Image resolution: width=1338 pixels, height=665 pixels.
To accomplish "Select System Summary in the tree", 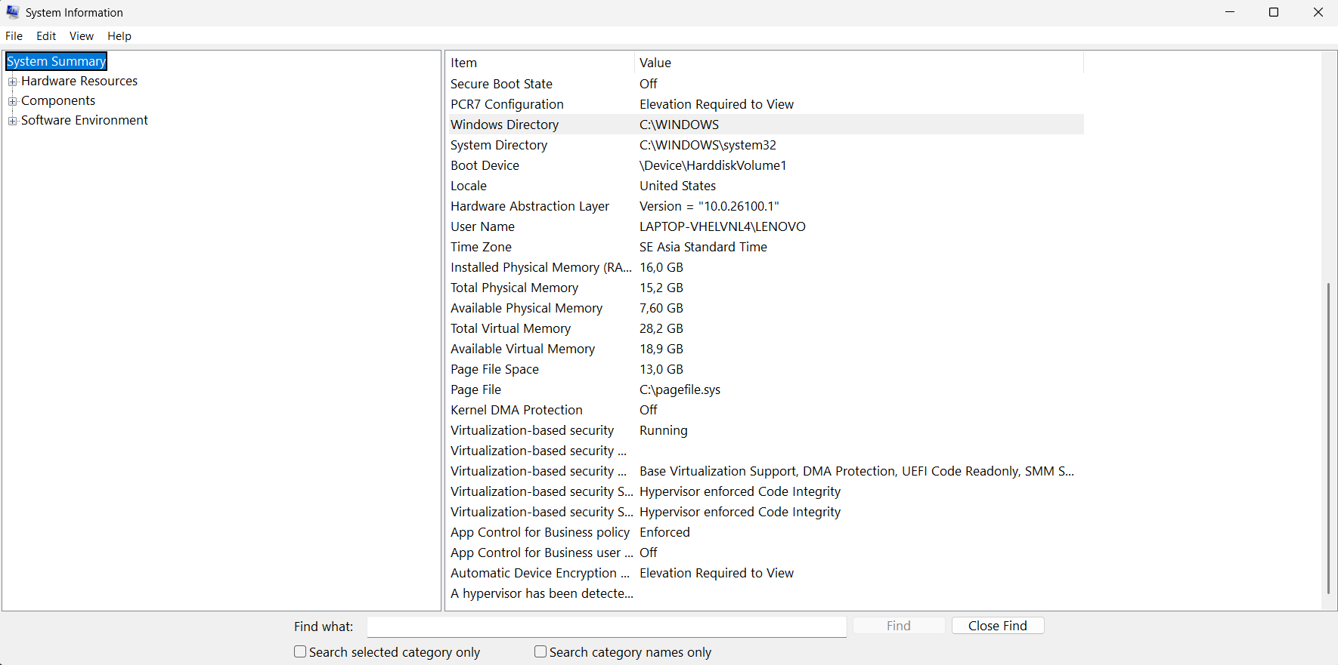I will point(57,61).
